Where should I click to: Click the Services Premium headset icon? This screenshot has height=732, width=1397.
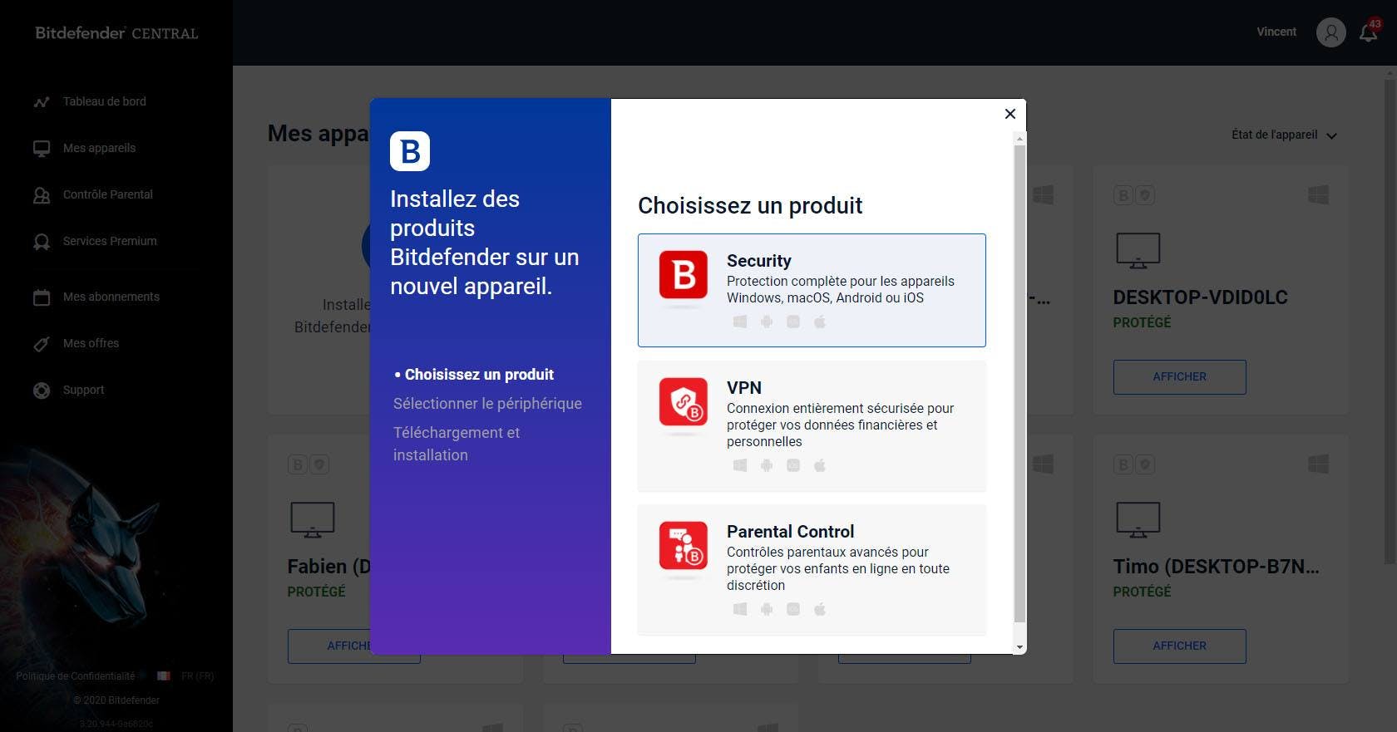[42, 242]
